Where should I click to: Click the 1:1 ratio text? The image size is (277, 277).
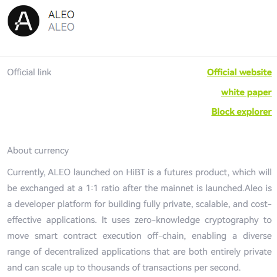coord(103,188)
